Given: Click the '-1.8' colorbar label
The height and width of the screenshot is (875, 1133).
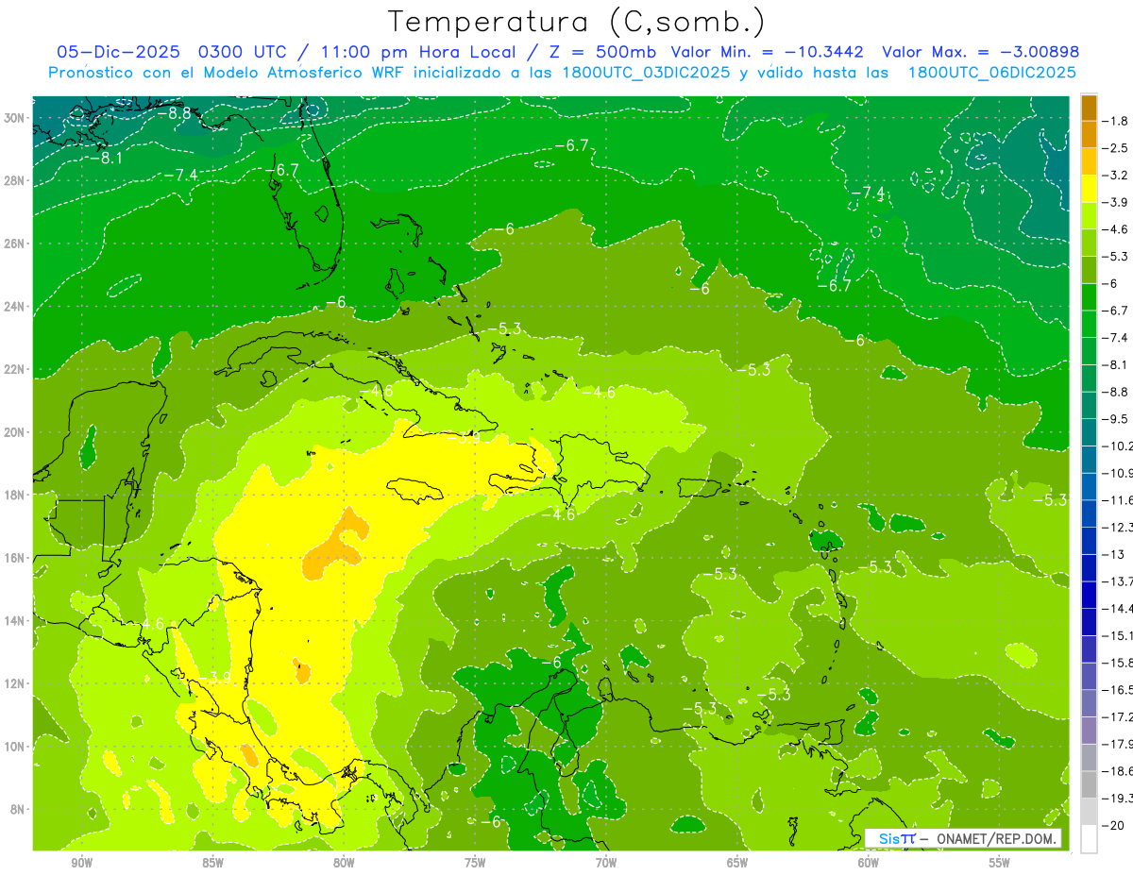Looking at the screenshot, I should tap(1117, 121).
